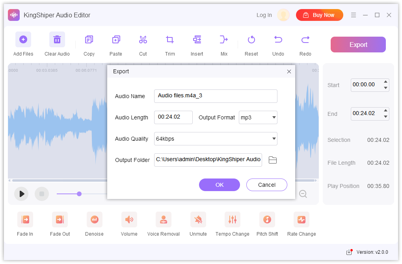The width and height of the screenshot is (402, 264).
Task: Browse for output folder with folder icon
Action: pos(272,160)
